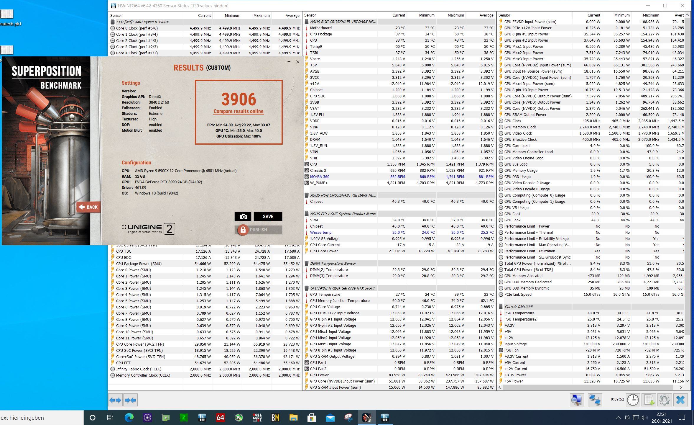Take a screenshot with camera button
This screenshot has width=694, height=425.
(x=243, y=217)
